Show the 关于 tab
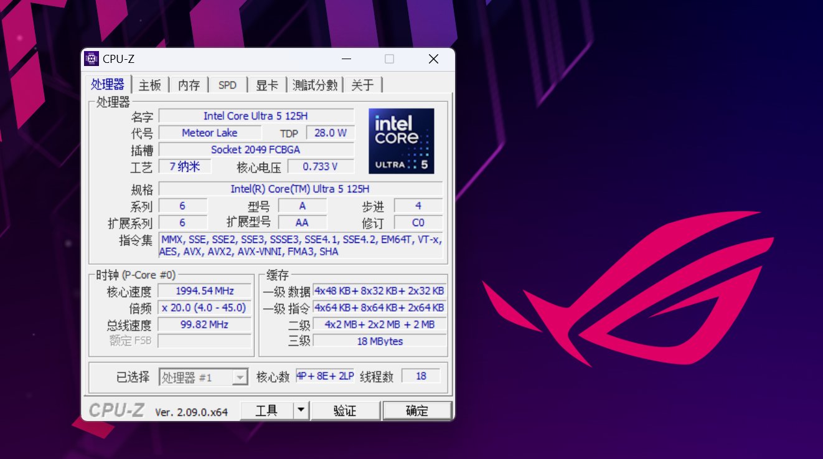The width and height of the screenshot is (823, 459). tap(362, 85)
